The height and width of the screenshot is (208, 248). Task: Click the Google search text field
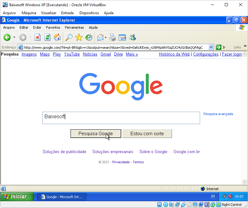point(121,118)
